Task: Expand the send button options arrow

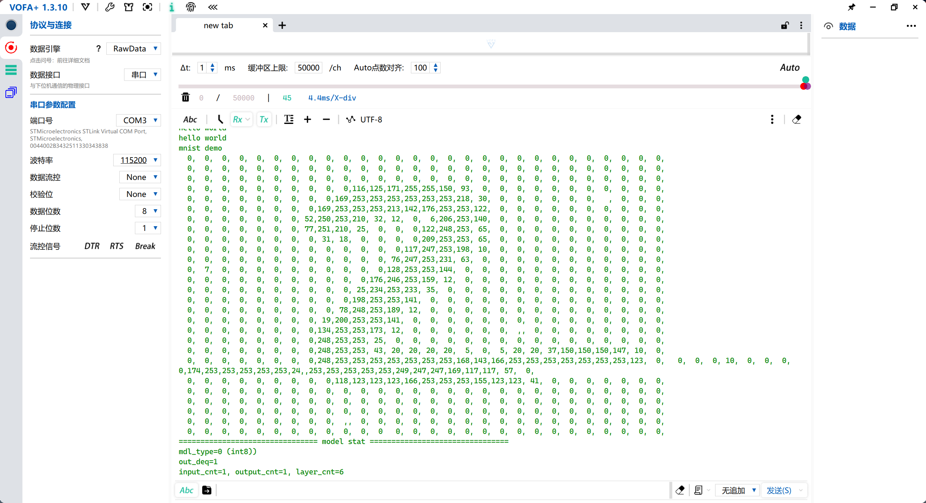Action: 801,490
